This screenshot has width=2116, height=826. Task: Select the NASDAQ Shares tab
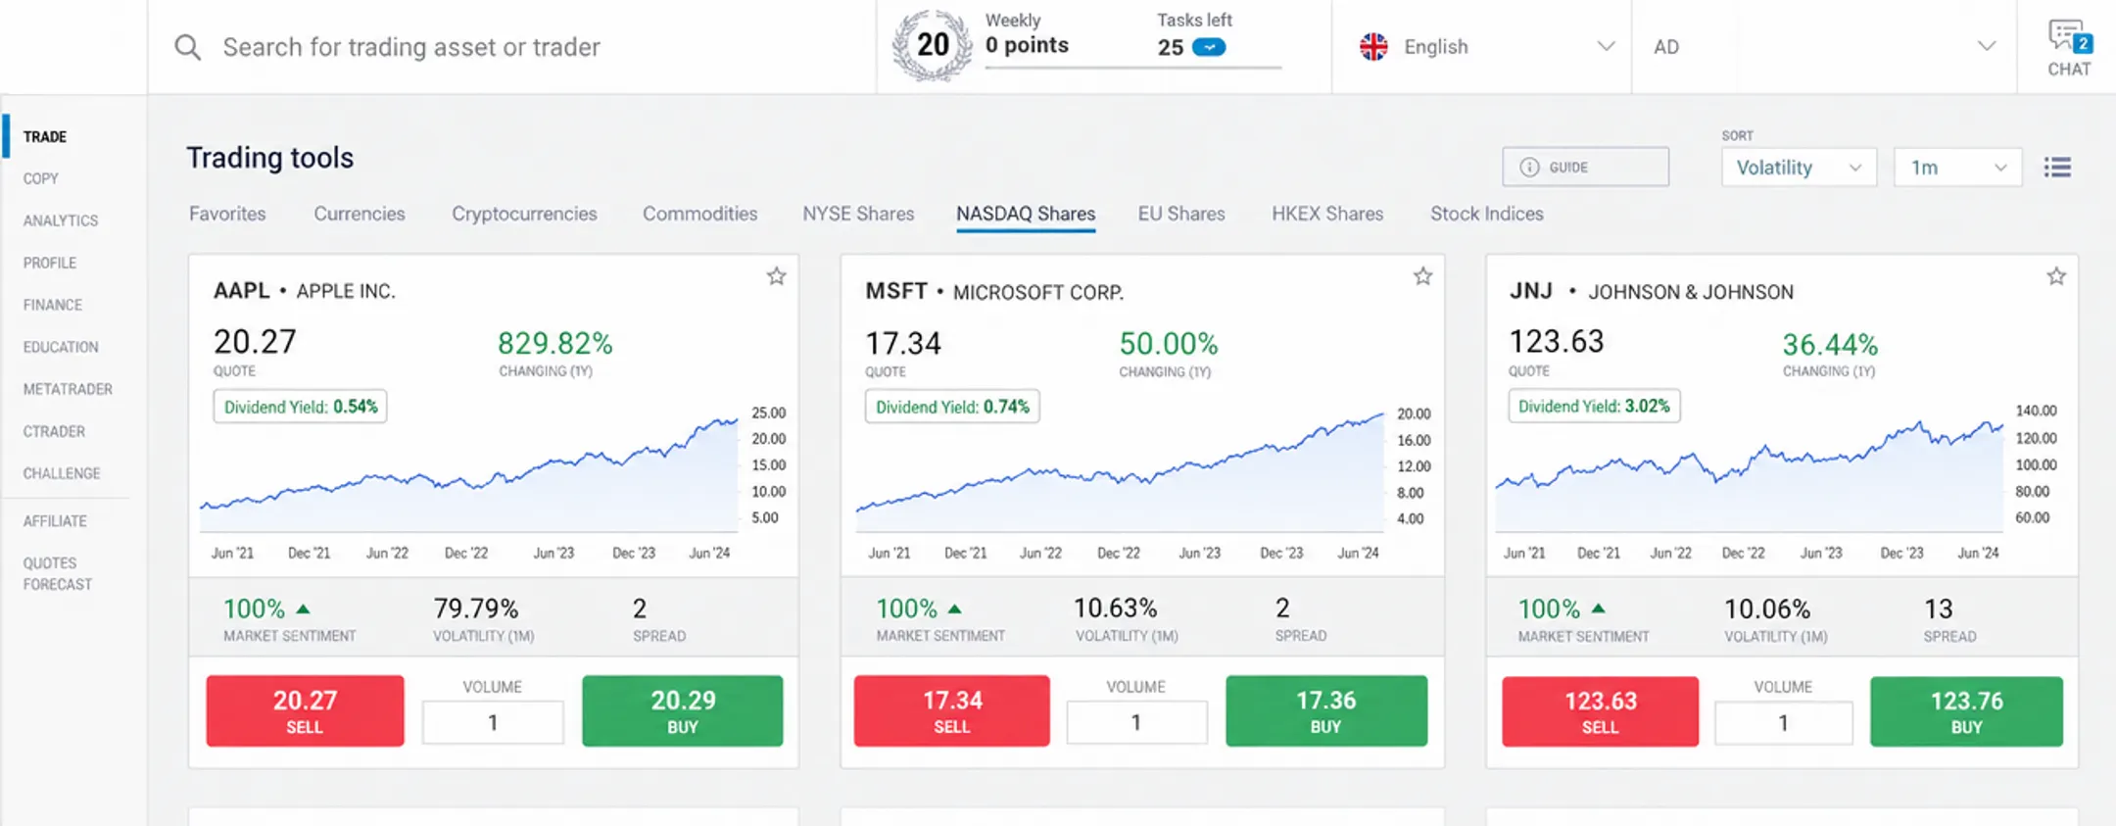pos(1026,214)
